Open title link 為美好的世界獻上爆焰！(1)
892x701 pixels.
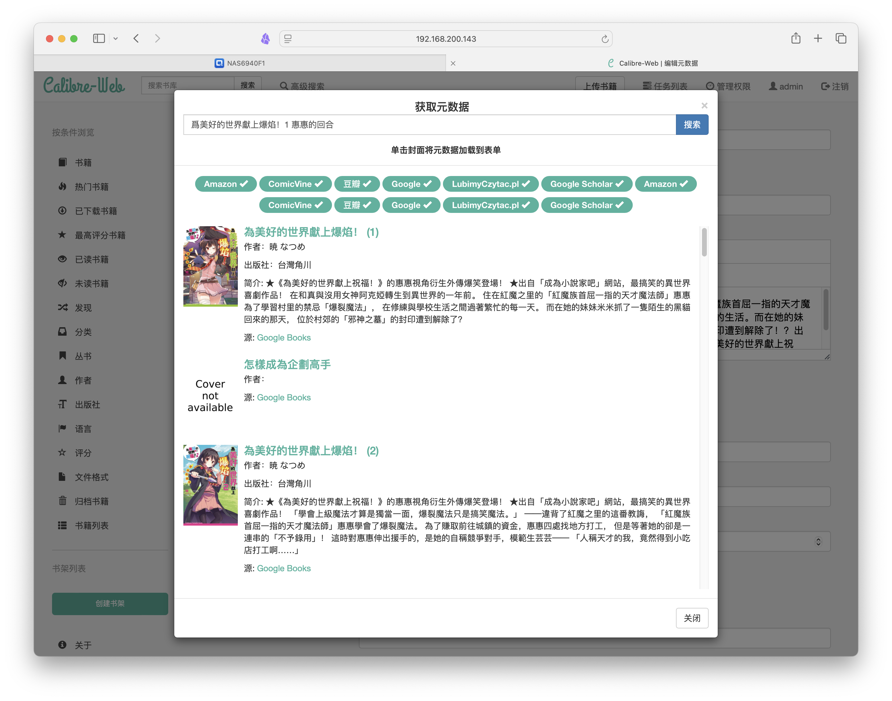point(311,232)
